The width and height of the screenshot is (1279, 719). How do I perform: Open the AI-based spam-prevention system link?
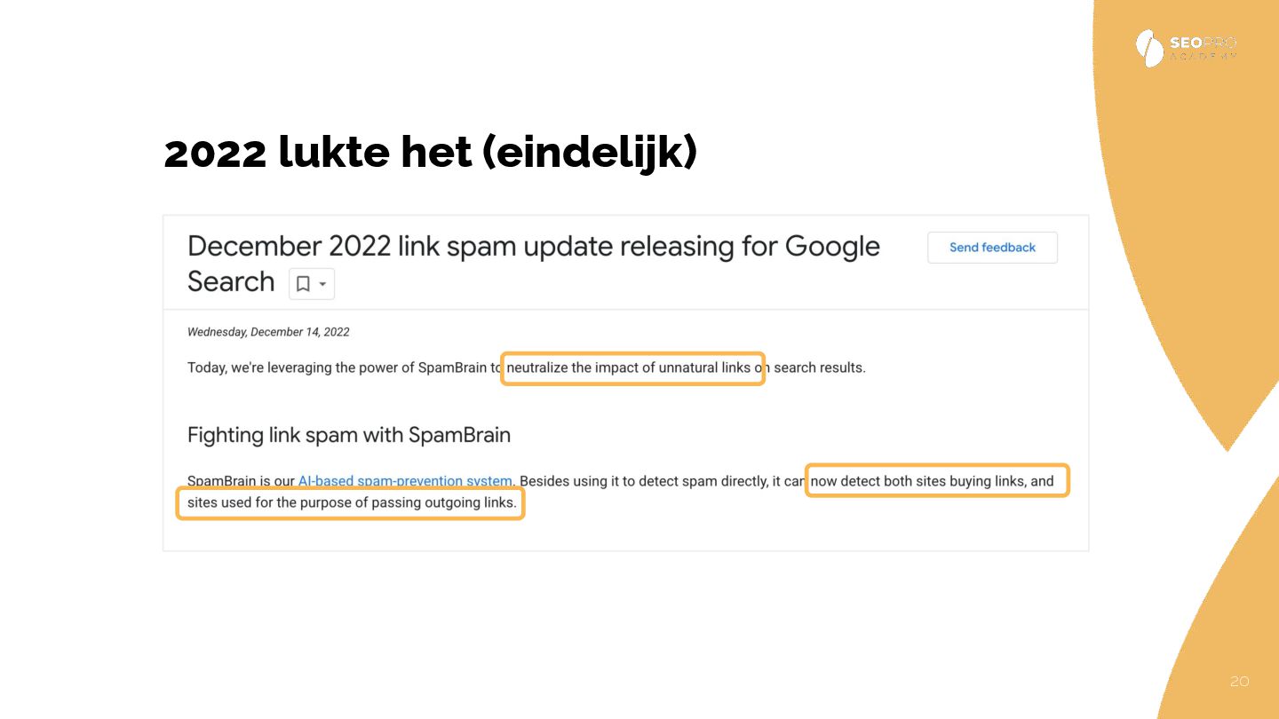click(x=405, y=481)
